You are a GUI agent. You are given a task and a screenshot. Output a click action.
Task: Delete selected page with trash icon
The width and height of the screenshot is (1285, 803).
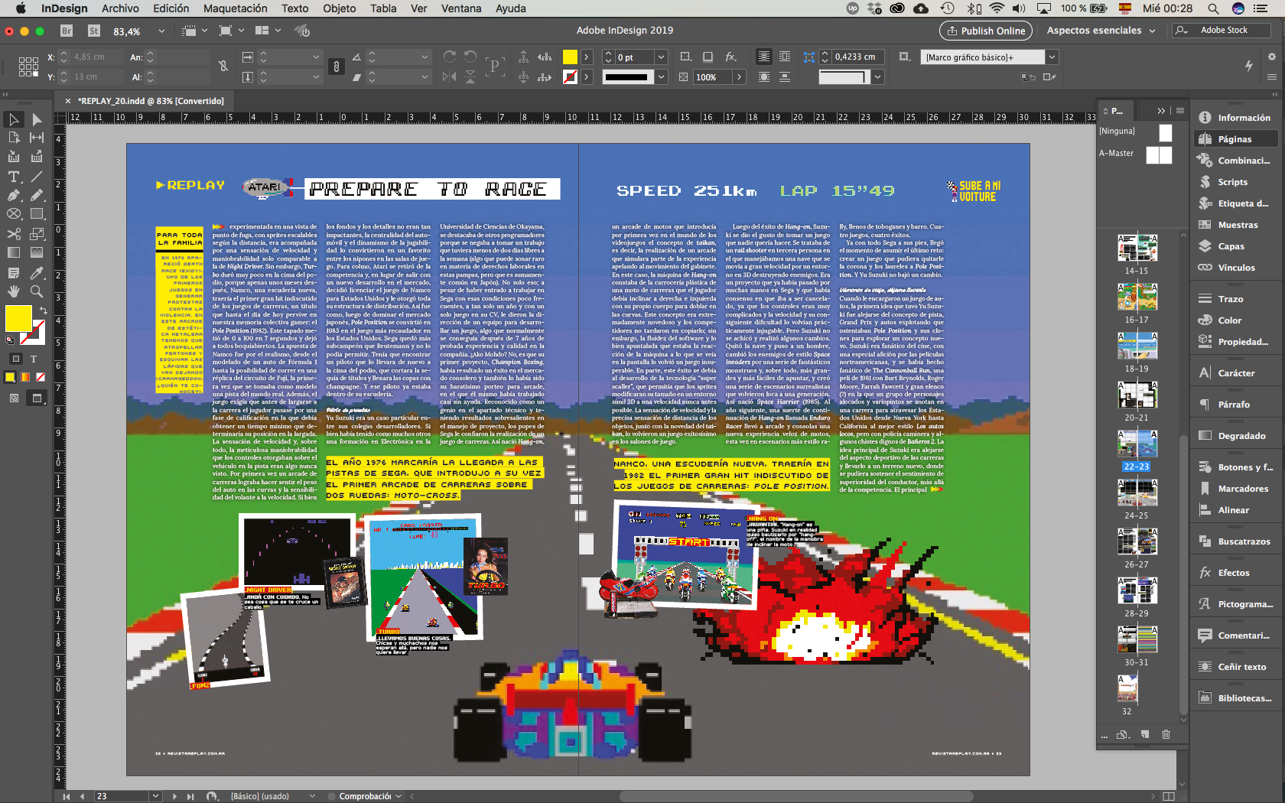[1166, 734]
